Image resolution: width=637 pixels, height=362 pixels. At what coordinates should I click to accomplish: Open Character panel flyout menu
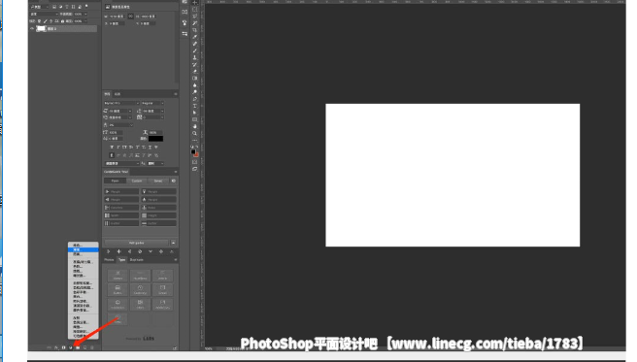pyautogui.click(x=176, y=94)
